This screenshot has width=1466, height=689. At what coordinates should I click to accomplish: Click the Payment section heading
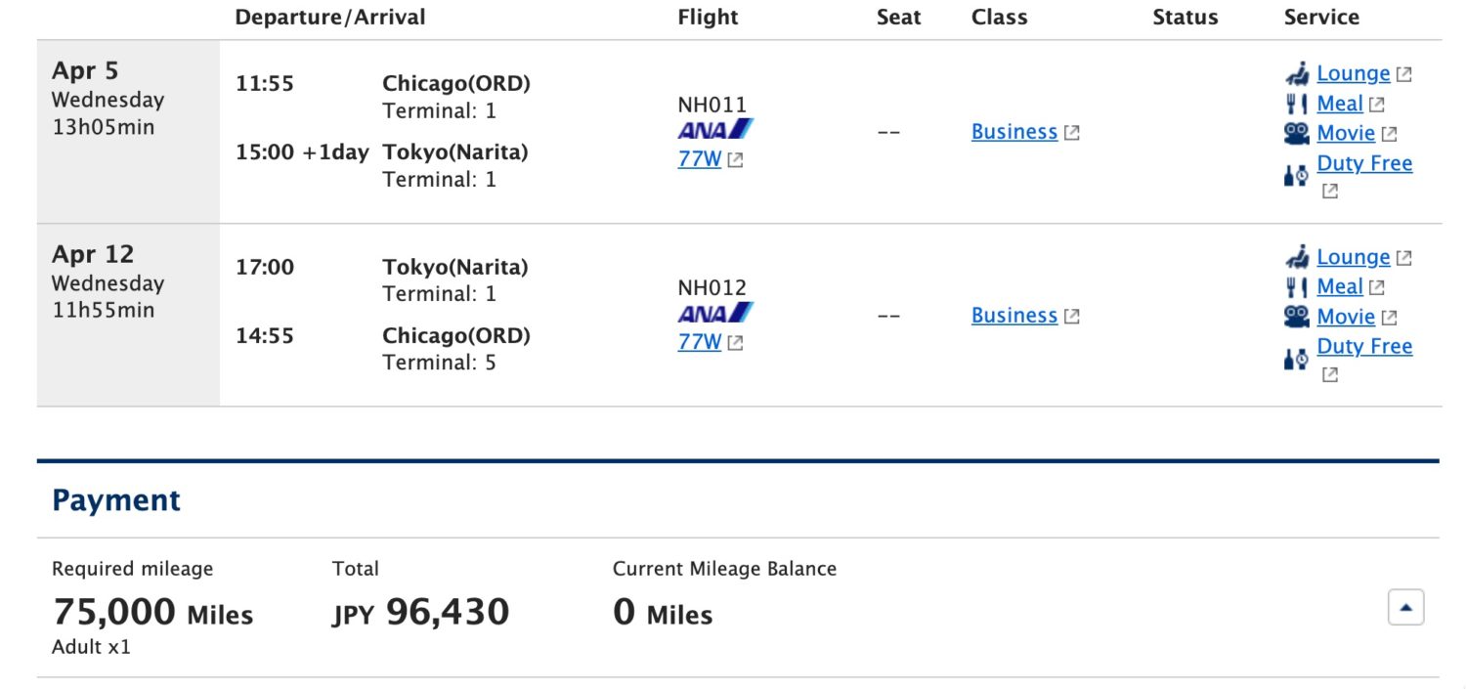(116, 500)
